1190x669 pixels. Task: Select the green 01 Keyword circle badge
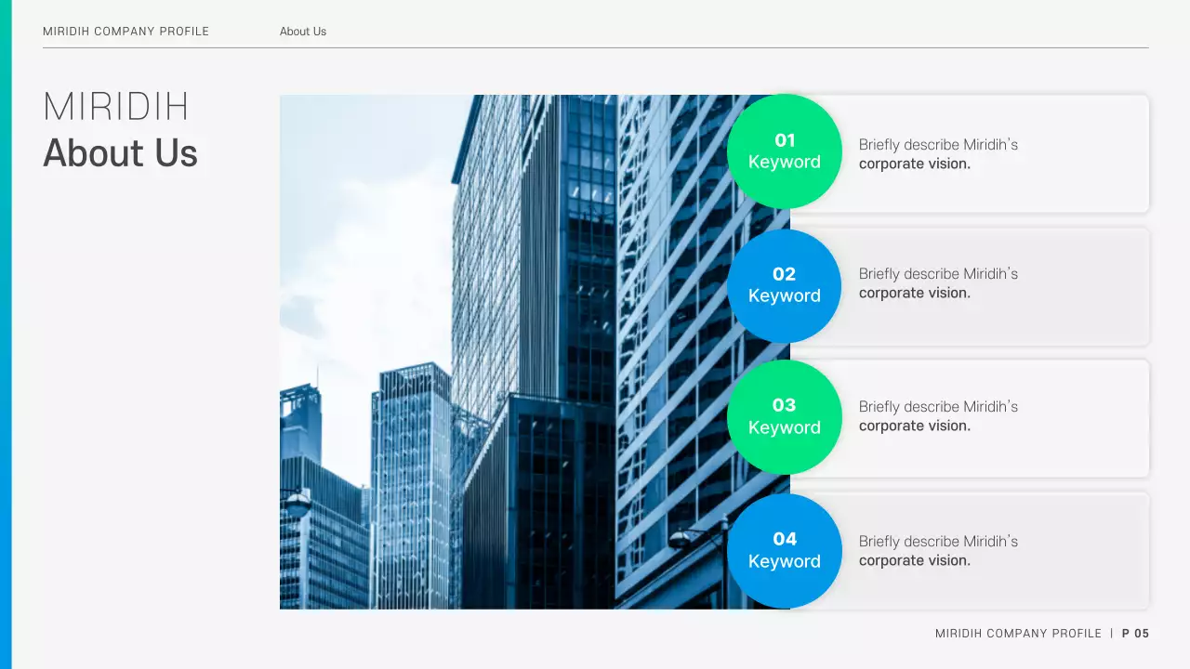click(785, 151)
